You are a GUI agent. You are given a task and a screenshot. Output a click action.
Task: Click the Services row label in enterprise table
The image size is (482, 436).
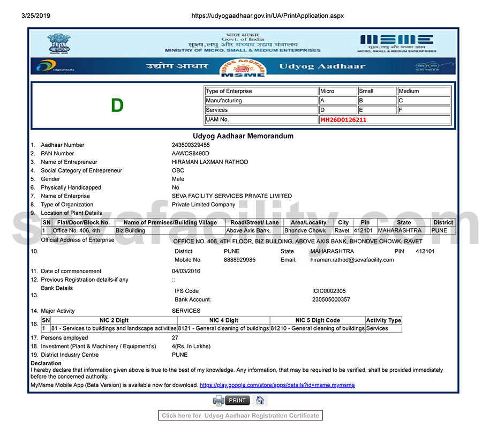261,110
